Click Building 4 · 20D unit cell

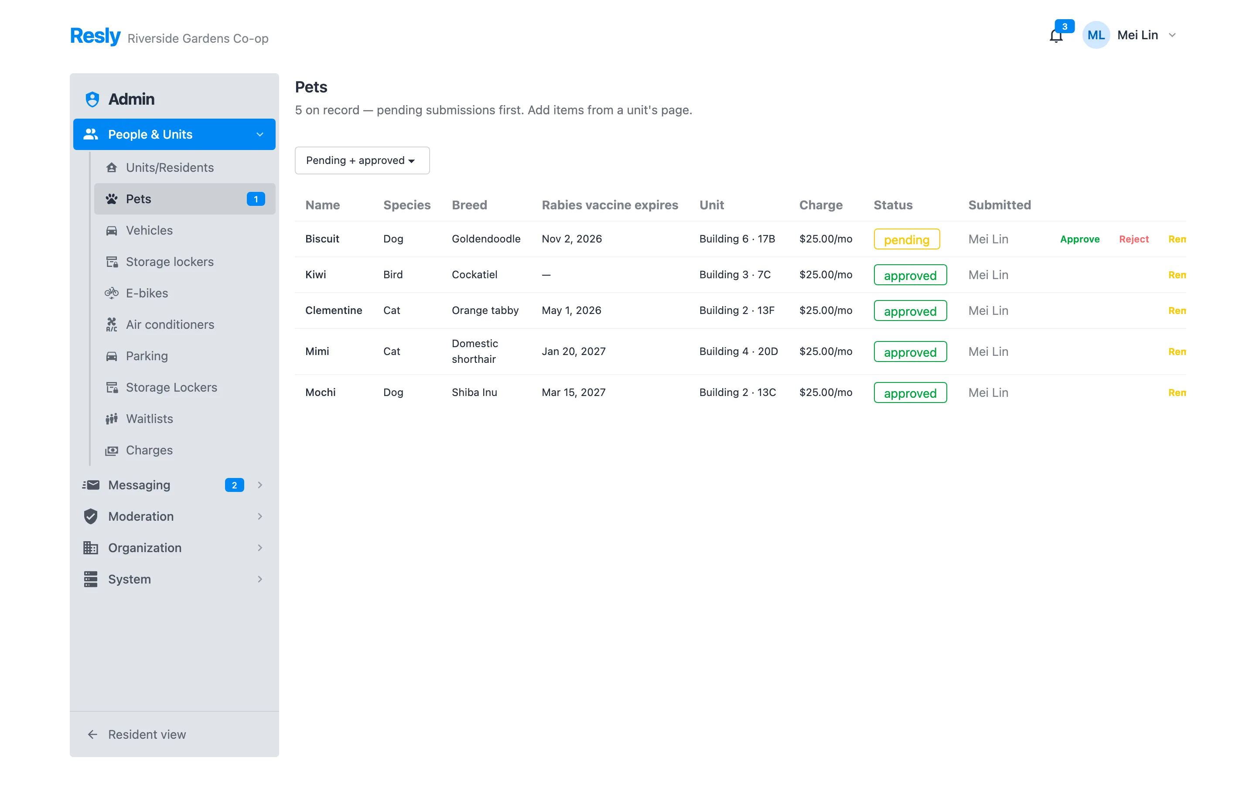click(738, 351)
